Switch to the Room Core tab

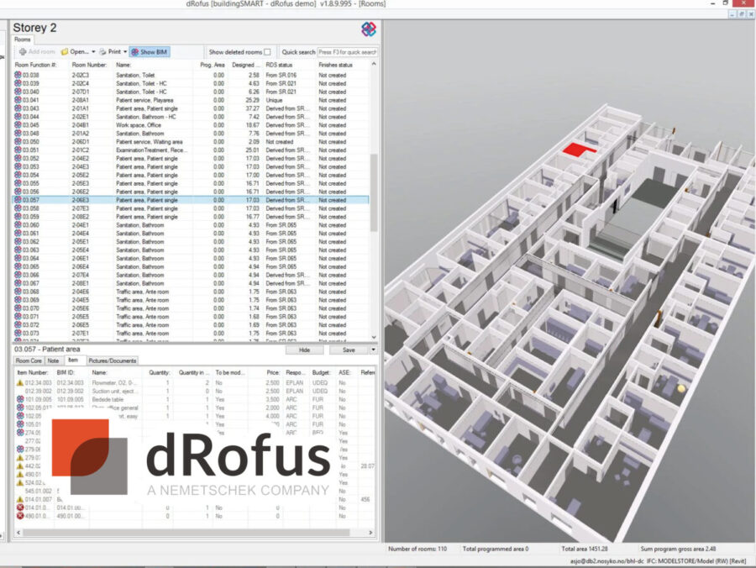(x=30, y=360)
